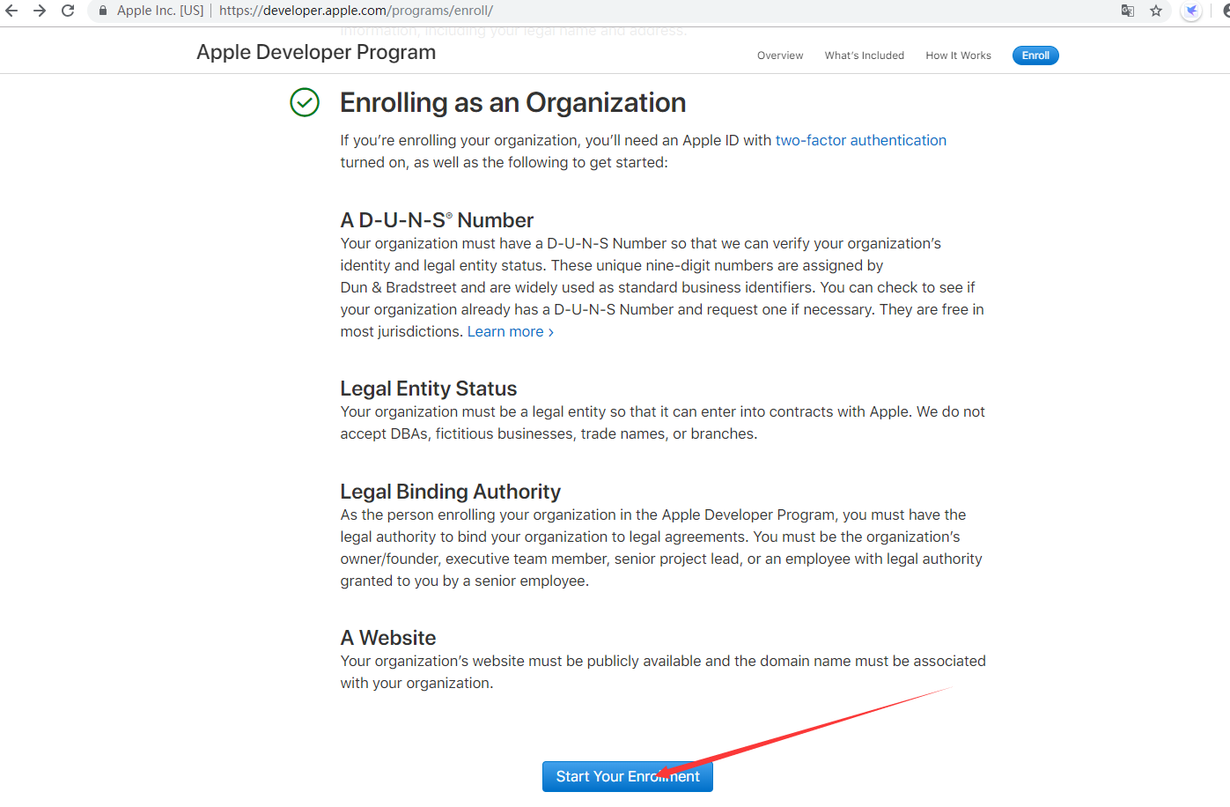
Task: Bookmark this page with the star icon
Action: (x=1156, y=11)
